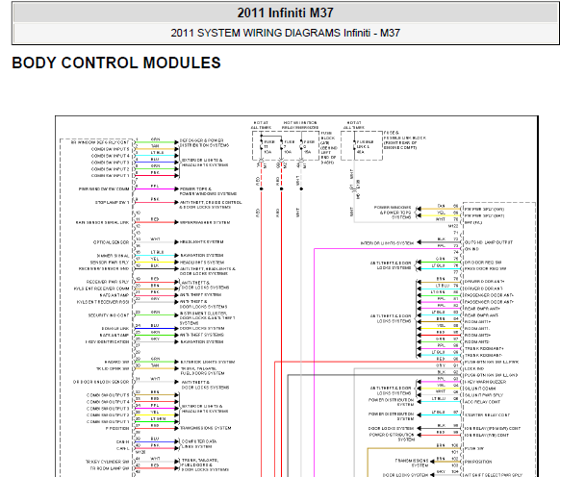585x477 pixels.
Task: Click the 'A/T SHIFT SELECT PWR SPLY' label
Action: [x=493, y=475]
